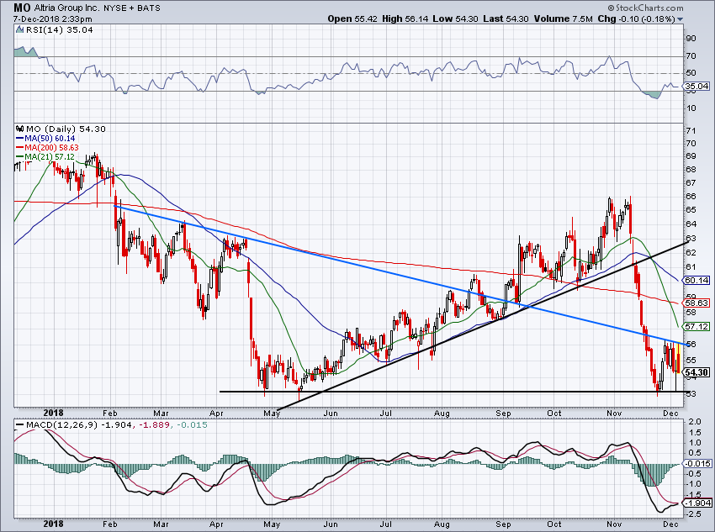Select the 60.14 MA(50) price tag
The image size is (715, 532).
pyautogui.click(x=696, y=280)
